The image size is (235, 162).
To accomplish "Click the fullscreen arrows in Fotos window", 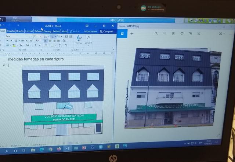I will [x=218, y=136].
